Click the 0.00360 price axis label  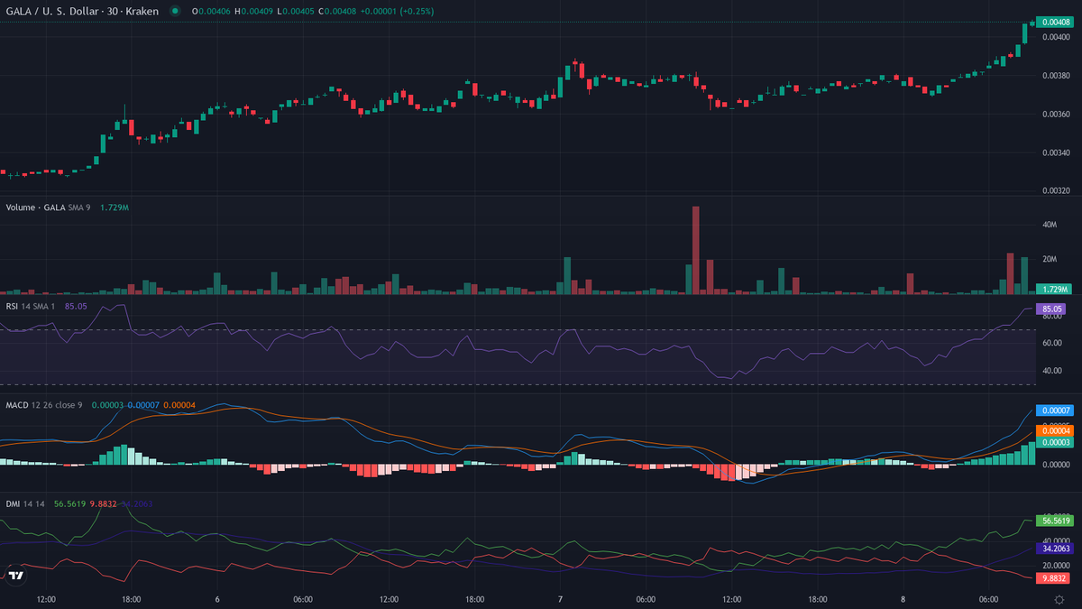(1056, 114)
